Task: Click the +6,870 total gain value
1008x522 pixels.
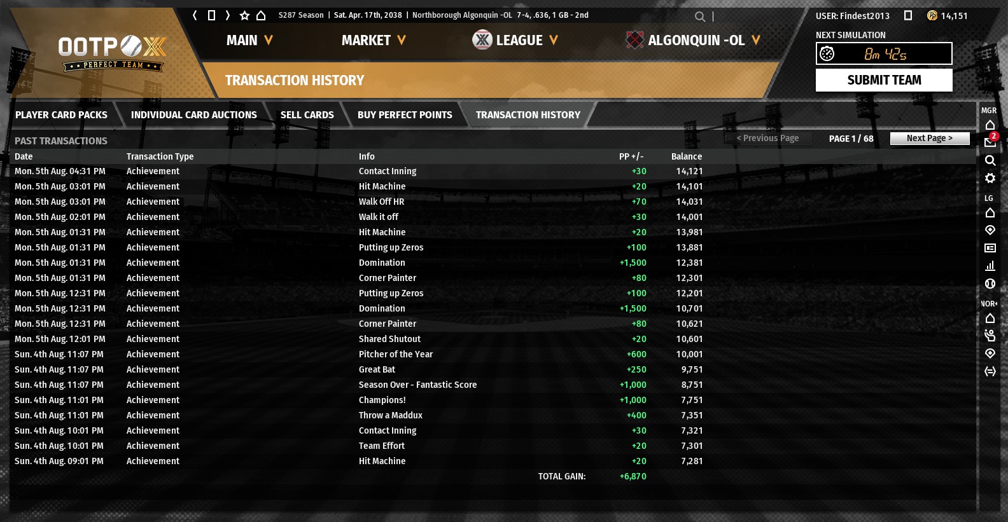Action: tap(633, 476)
